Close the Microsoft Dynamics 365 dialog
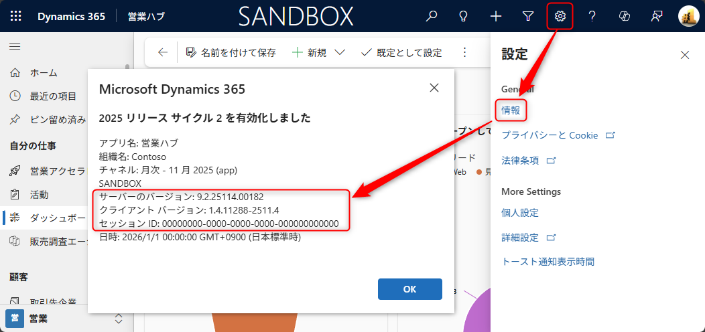The image size is (705, 332). coord(434,88)
